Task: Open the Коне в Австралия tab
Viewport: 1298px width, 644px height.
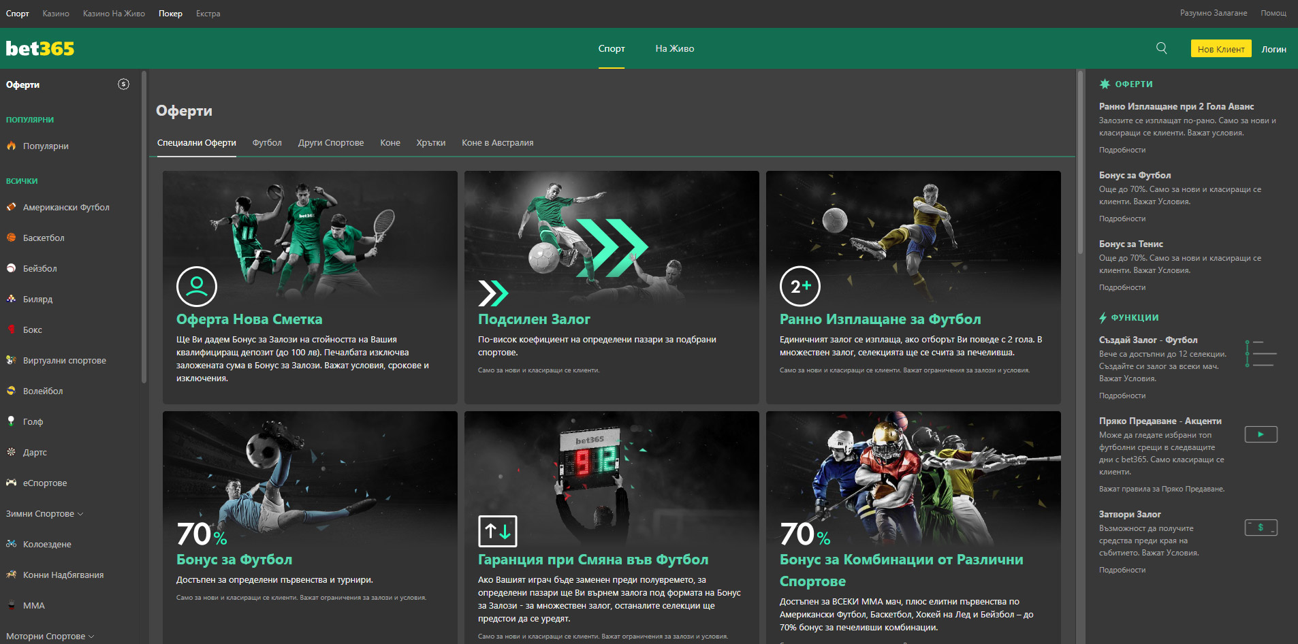Action: (x=497, y=143)
